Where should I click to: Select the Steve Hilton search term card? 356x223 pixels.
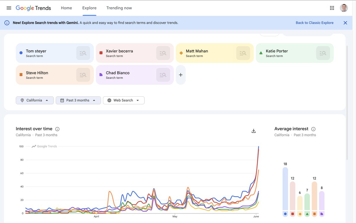pos(55,75)
